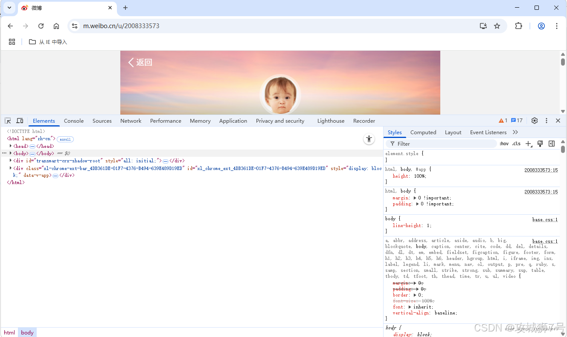Switch to the Console tab
Viewport: 567px width, 337px height.
pos(74,121)
